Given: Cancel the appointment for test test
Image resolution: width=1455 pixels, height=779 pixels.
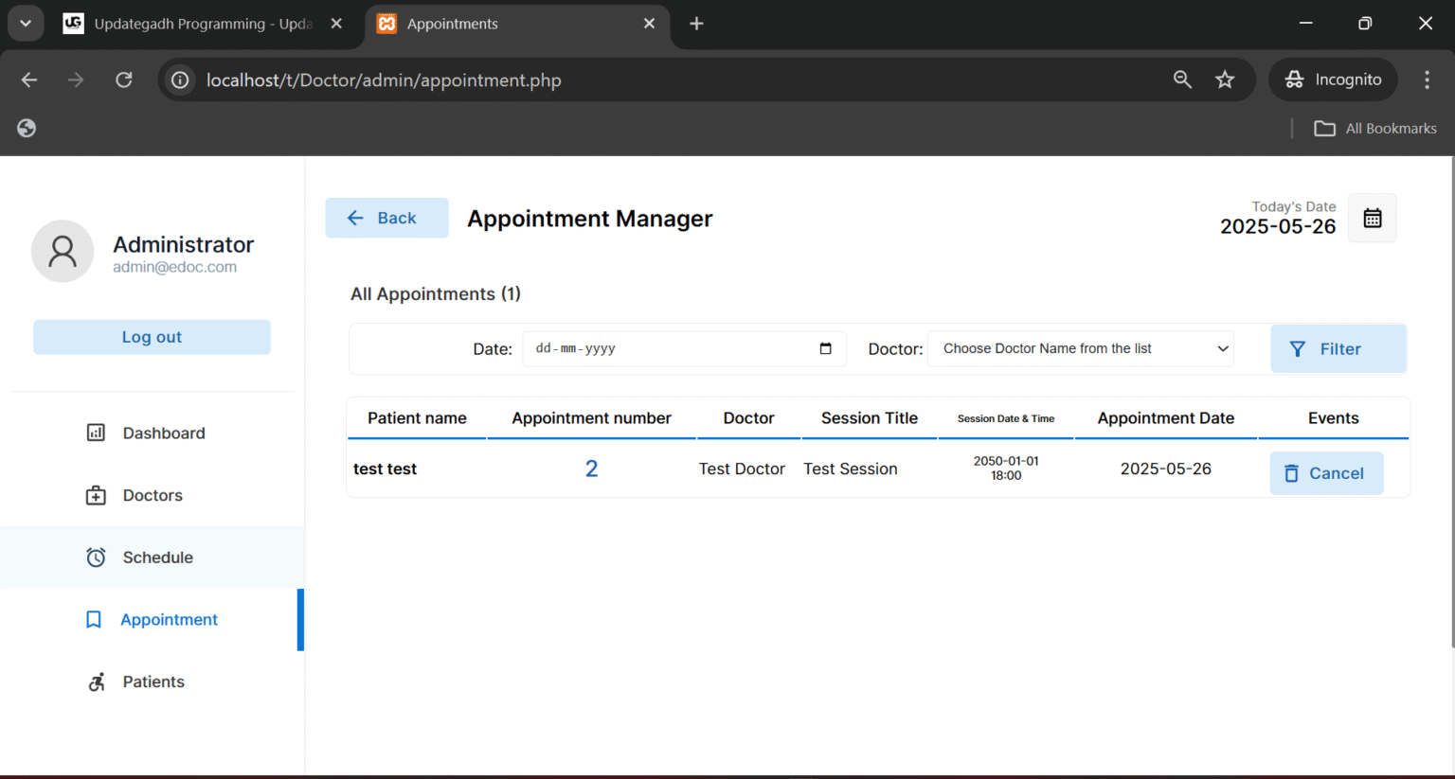Looking at the screenshot, I should (1326, 473).
